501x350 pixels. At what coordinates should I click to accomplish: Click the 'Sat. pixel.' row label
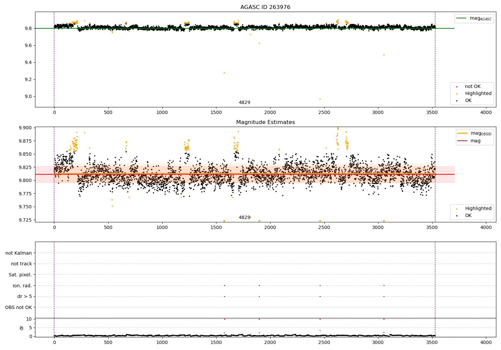point(20,275)
